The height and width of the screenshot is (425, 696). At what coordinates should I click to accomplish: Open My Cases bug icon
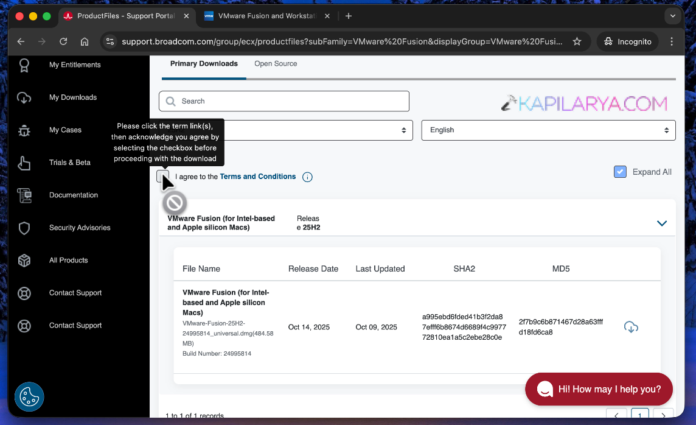24,130
